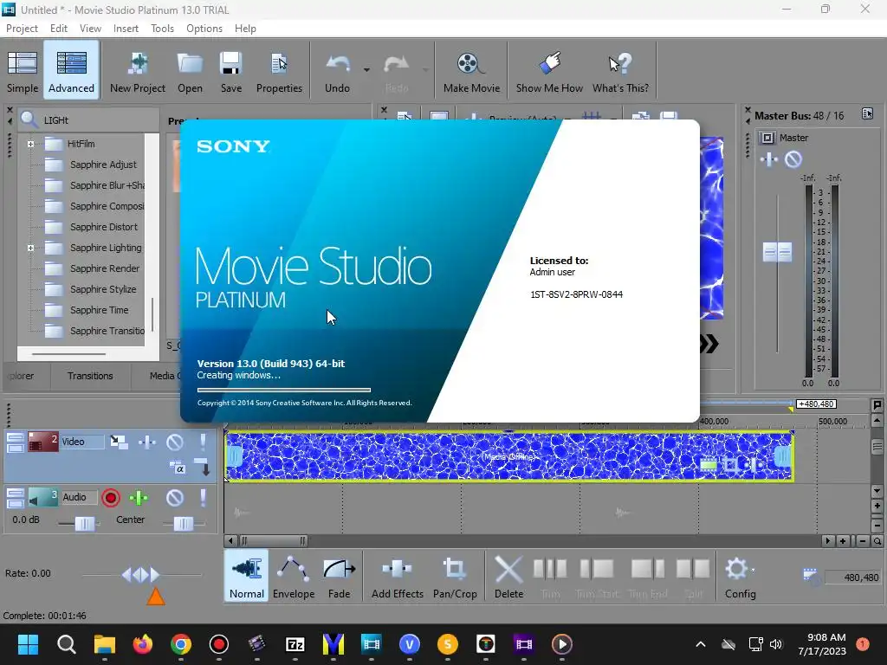Click the Master Bus volume fader

click(x=777, y=252)
